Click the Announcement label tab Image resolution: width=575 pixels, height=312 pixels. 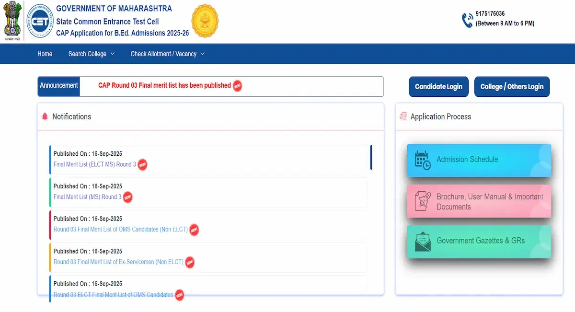58,86
